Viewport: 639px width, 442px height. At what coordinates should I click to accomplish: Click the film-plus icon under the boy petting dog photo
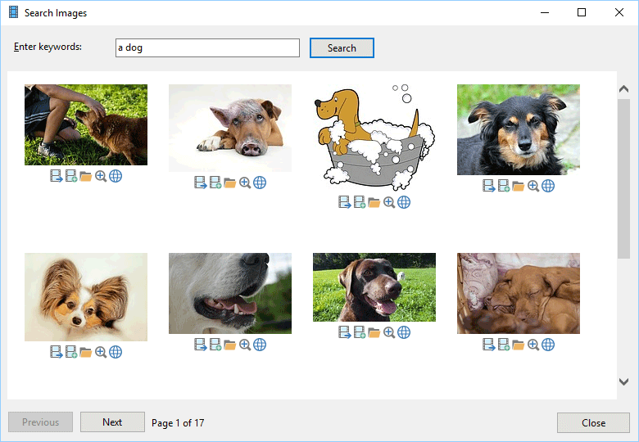(71, 176)
